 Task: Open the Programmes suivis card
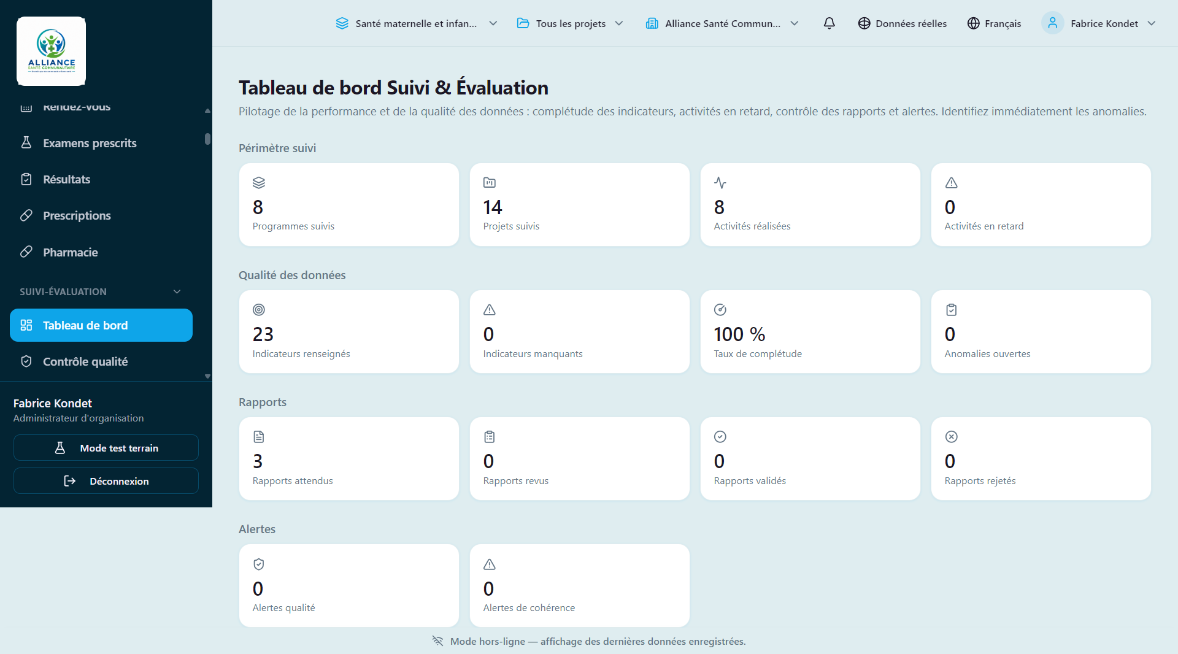click(x=349, y=205)
